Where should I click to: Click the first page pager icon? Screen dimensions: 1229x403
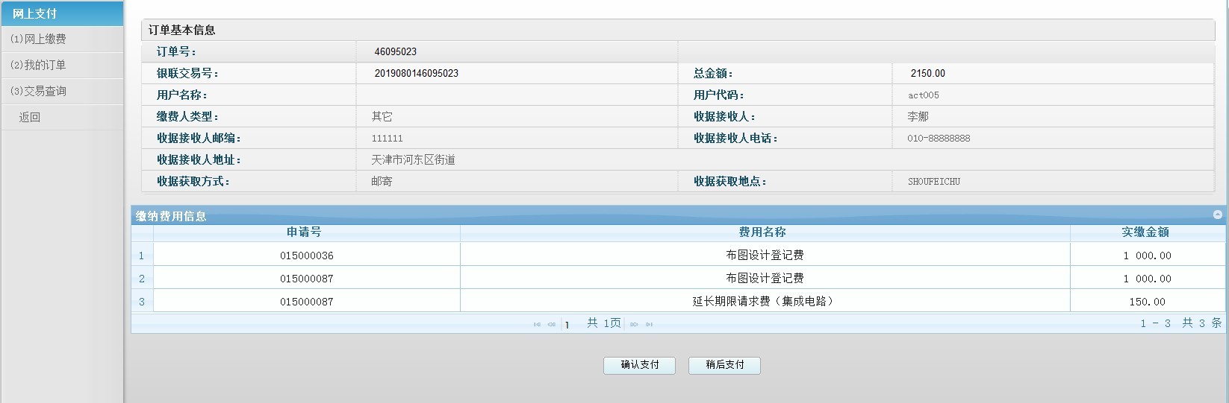[537, 324]
